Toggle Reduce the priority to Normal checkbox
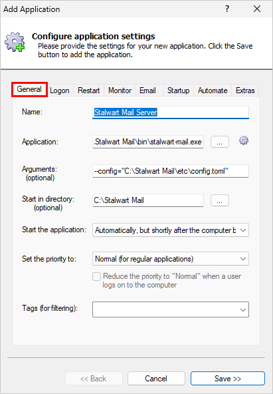273x394 pixels. tap(96, 276)
